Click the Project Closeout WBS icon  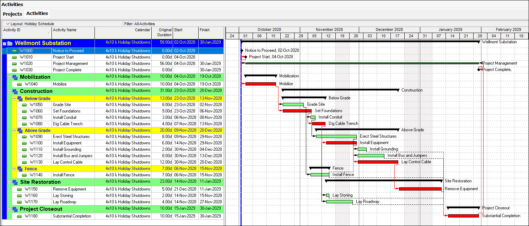tap(15, 209)
